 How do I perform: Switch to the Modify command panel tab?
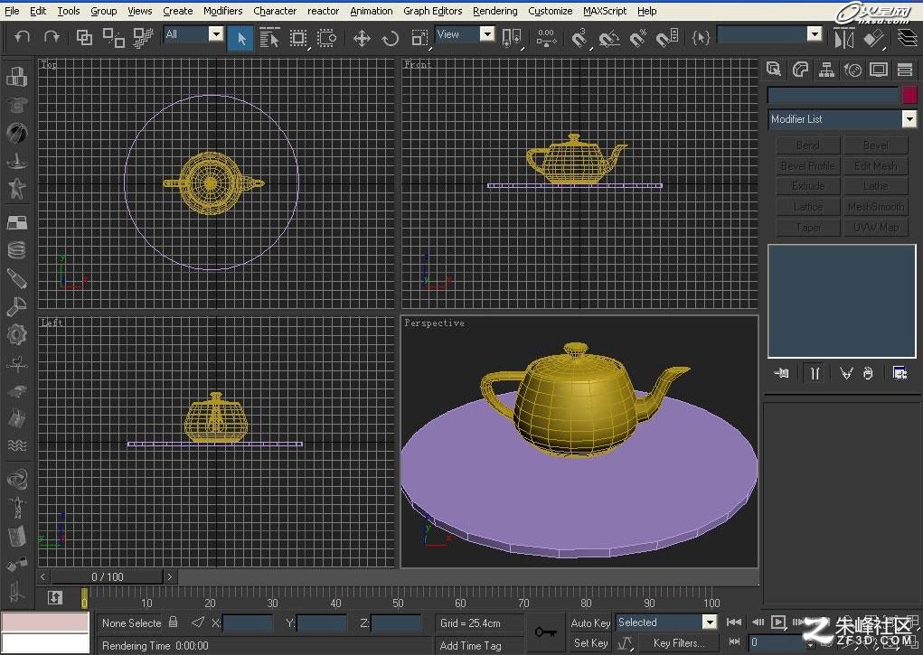point(800,70)
